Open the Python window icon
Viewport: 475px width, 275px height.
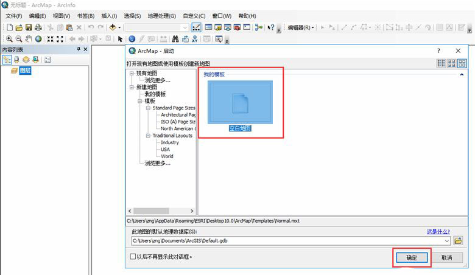(x=247, y=27)
